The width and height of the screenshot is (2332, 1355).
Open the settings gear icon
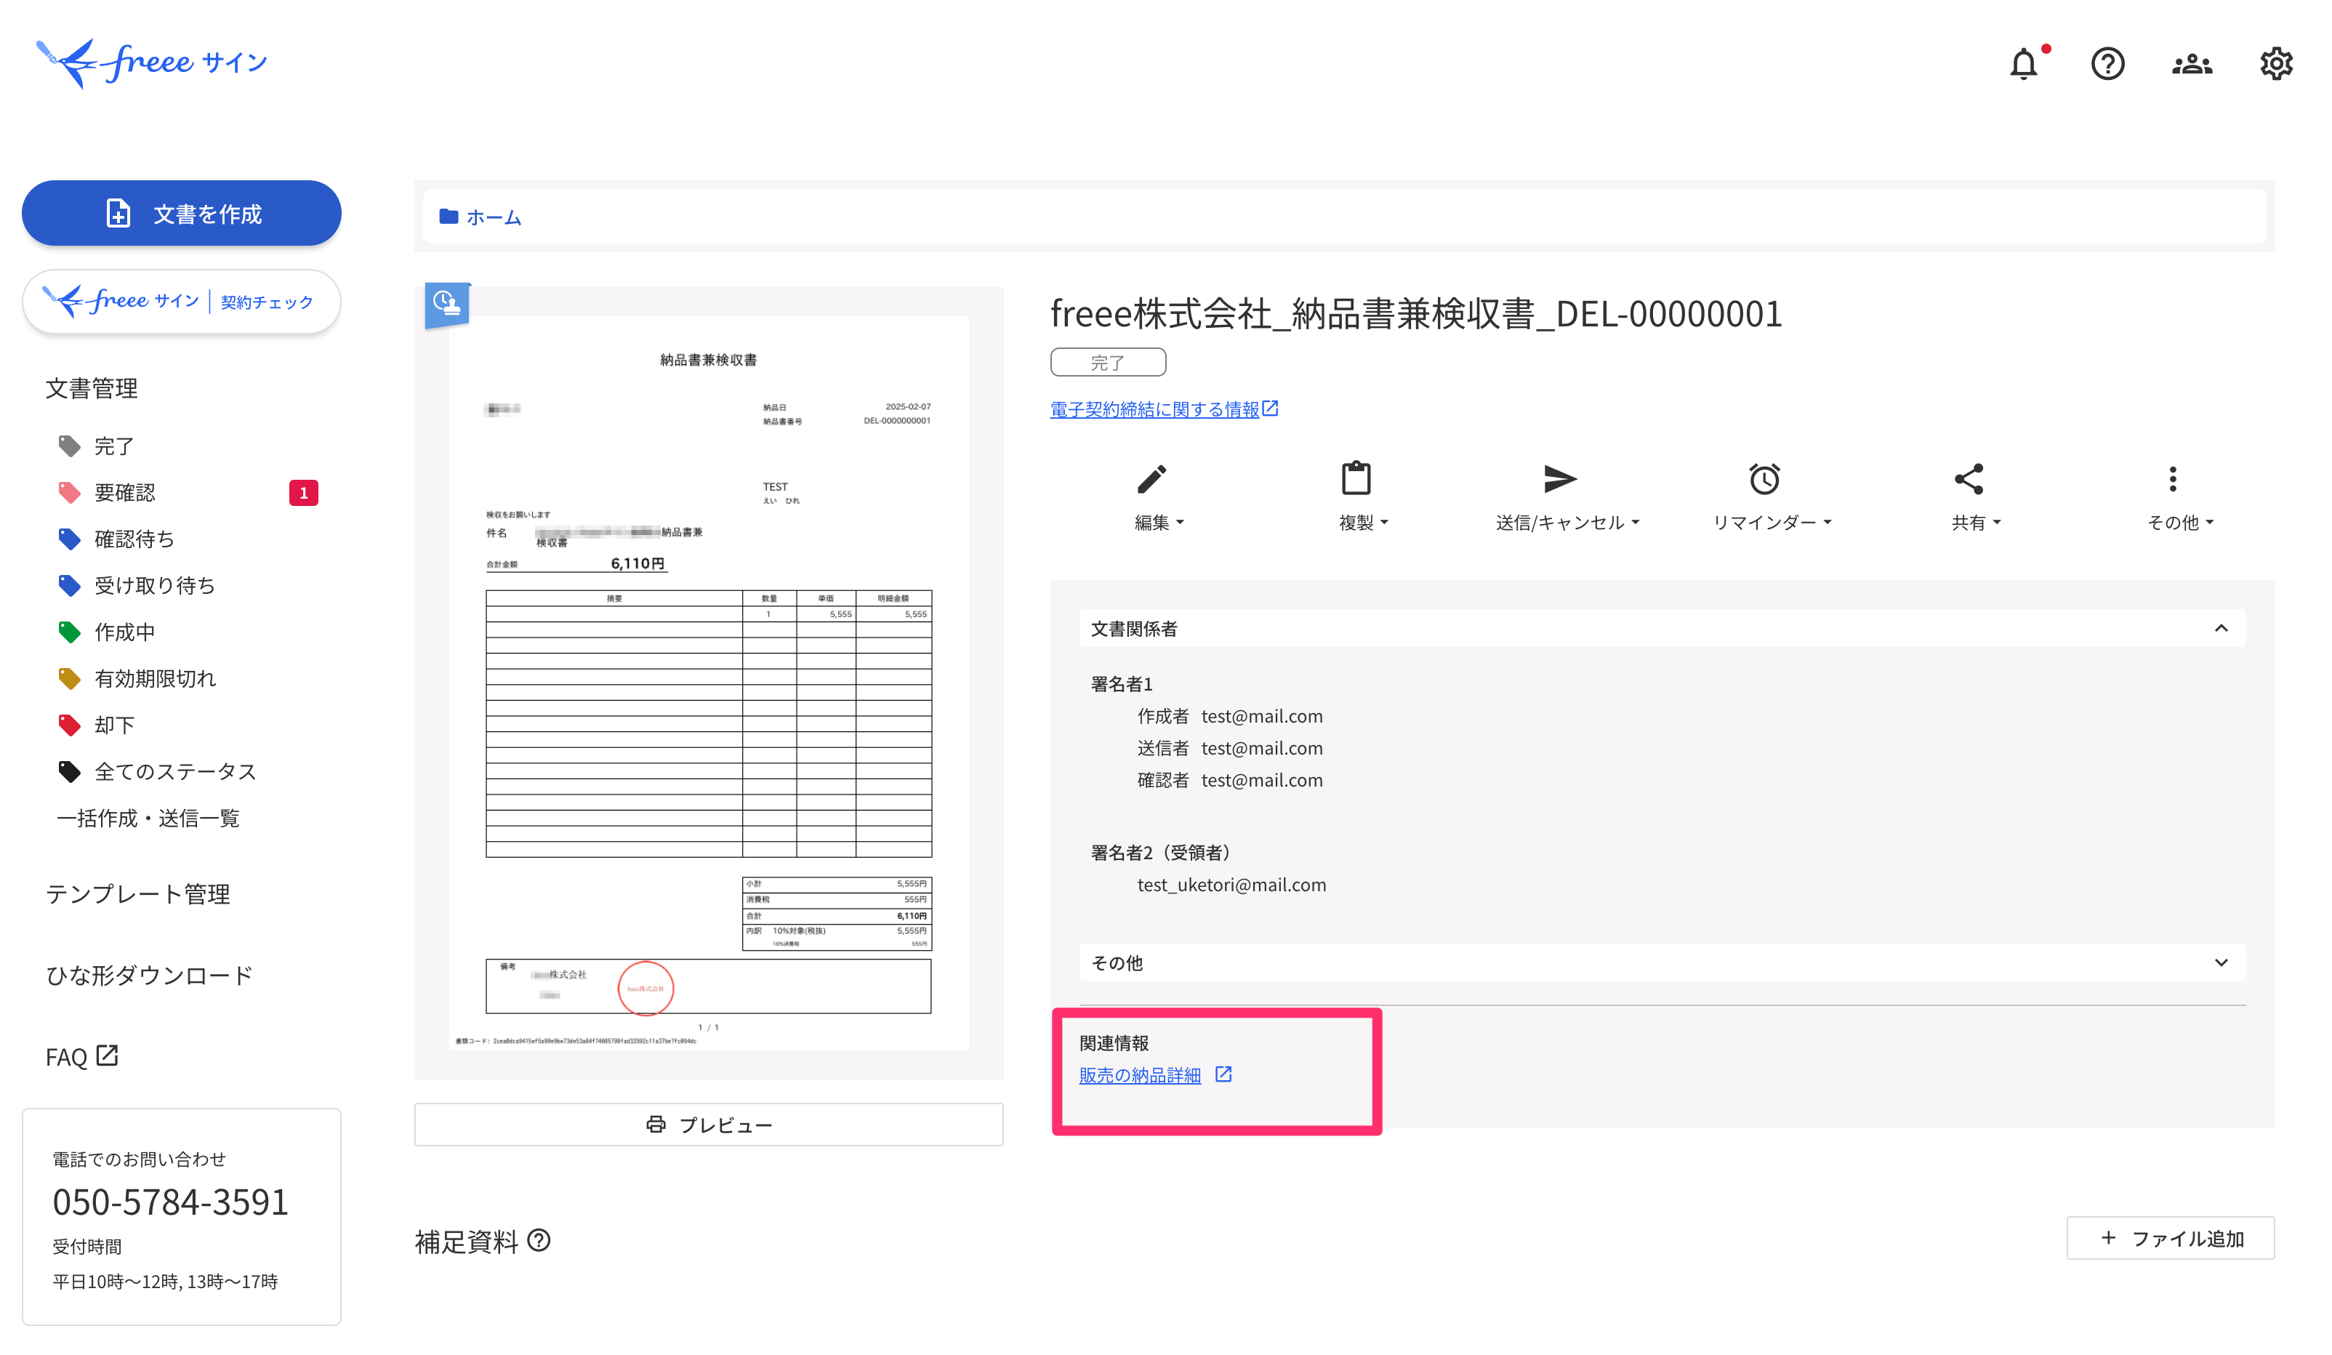(x=2275, y=64)
